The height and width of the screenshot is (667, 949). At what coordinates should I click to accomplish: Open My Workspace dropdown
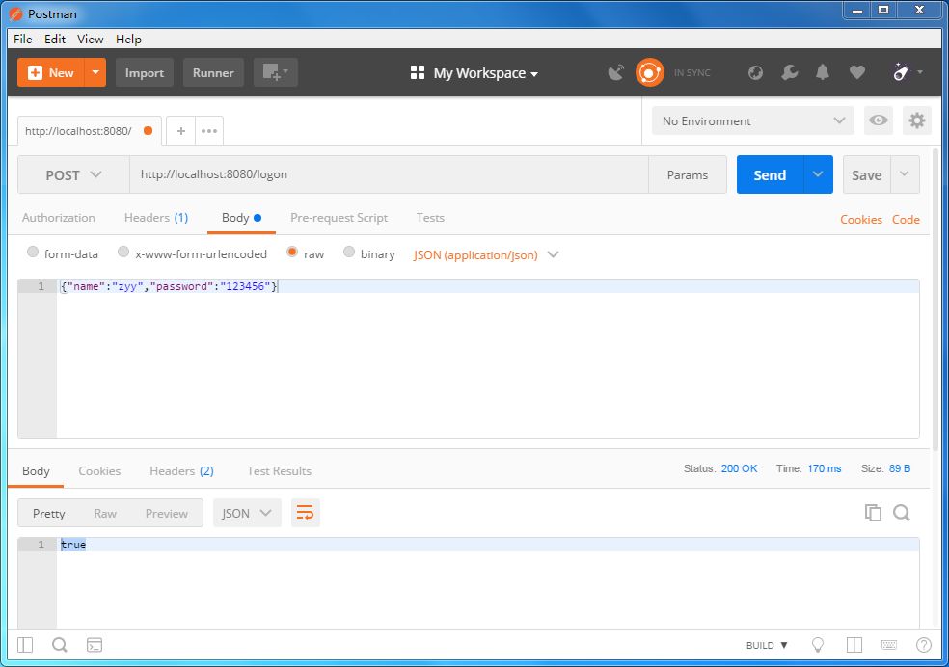tap(485, 73)
